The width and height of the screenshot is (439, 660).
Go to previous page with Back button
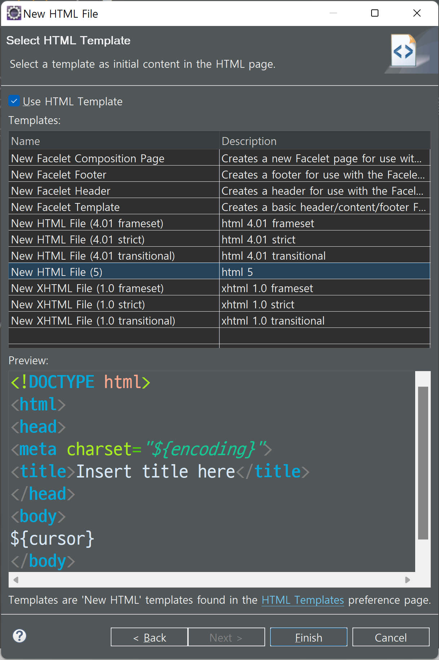click(x=149, y=637)
